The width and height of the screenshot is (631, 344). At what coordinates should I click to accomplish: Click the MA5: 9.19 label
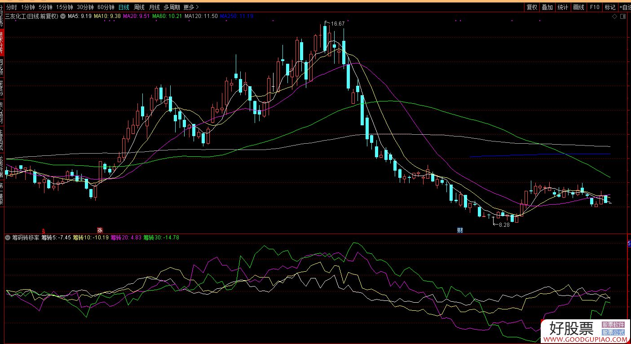coord(80,16)
